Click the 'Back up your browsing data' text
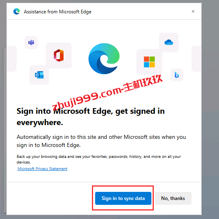Viewport: 219px width, 219px height. pos(99,159)
